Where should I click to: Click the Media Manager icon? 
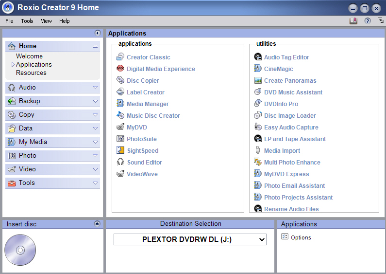coord(120,104)
